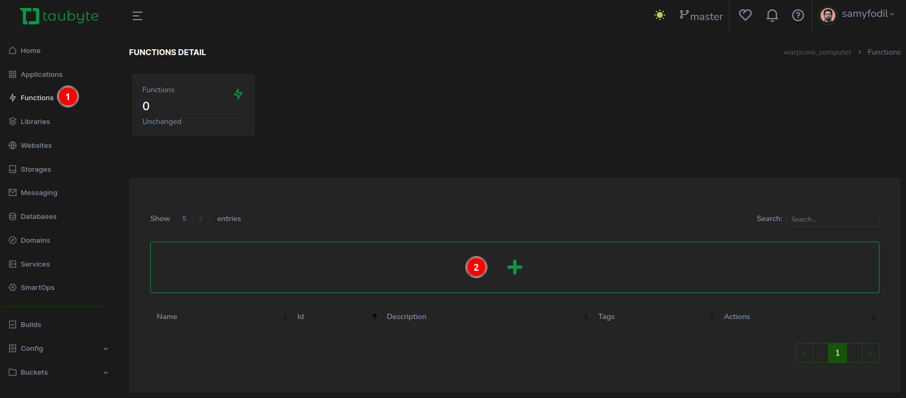
Task: Select page 1 in pagination
Action: pos(837,353)
